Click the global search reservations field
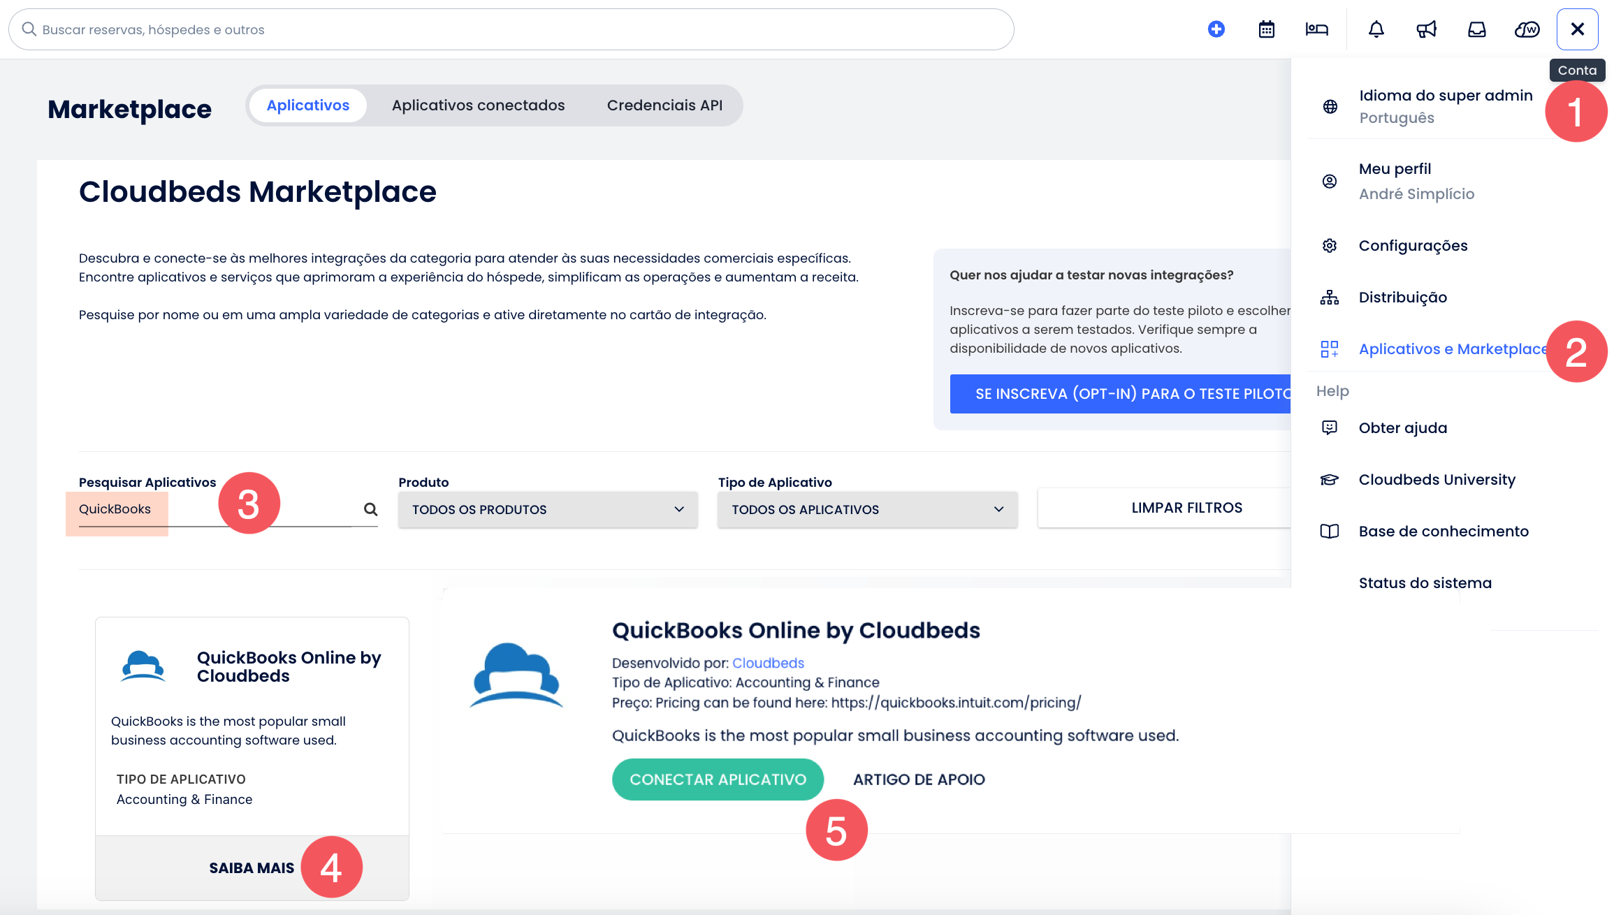This screenshot has height=915, width=1614. coord(510,29)
